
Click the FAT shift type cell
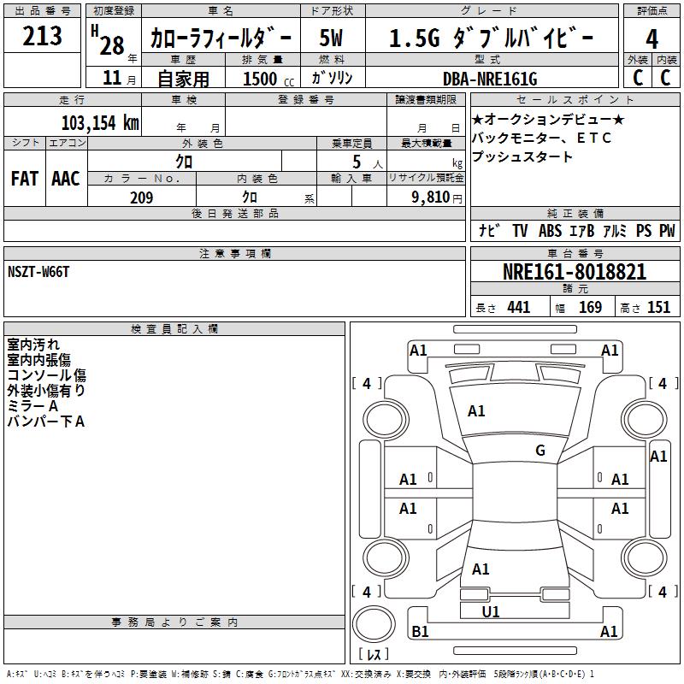coord(25,178)
